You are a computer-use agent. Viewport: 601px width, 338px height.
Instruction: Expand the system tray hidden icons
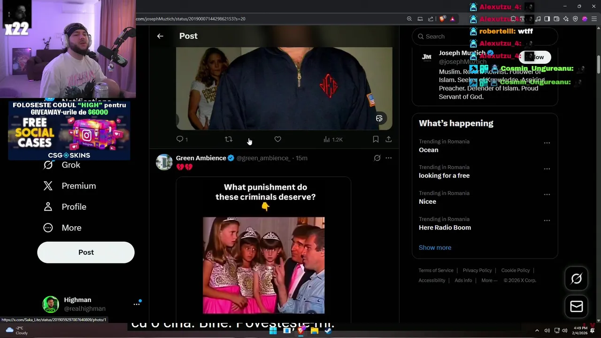tap(537, 330)
